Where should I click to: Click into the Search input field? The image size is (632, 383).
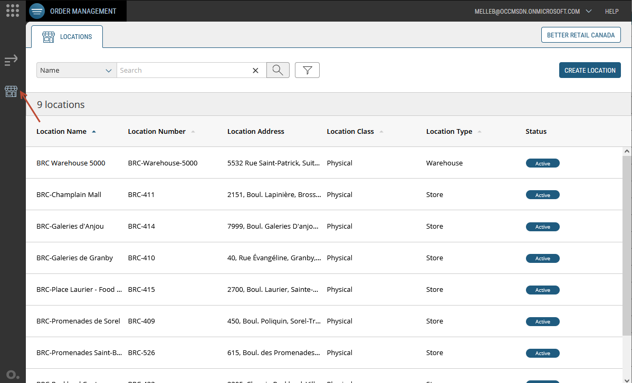coord(182,70)
